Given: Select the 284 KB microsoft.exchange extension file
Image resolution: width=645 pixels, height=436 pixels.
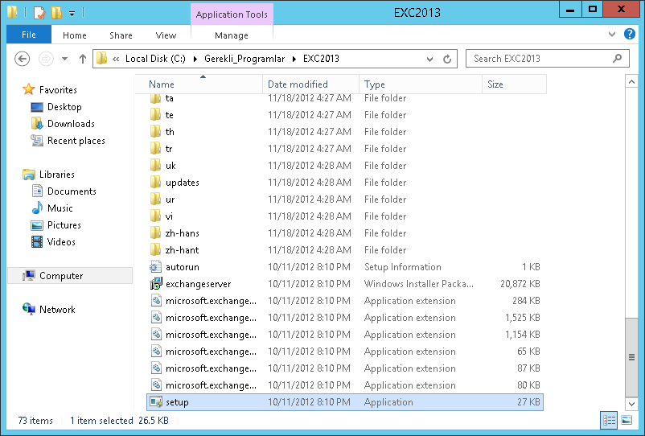Looking at the screenshot, I should (345, 300).
